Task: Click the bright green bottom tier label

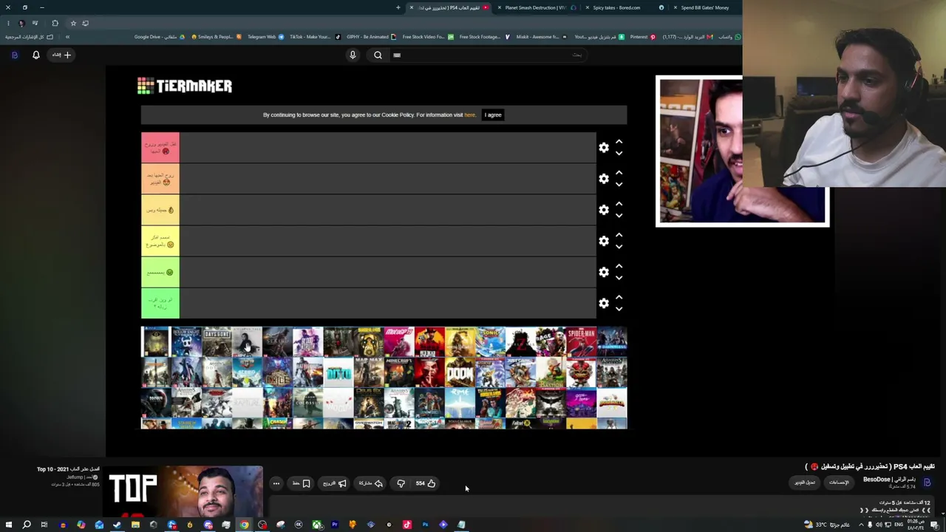Action: point(160,303)
